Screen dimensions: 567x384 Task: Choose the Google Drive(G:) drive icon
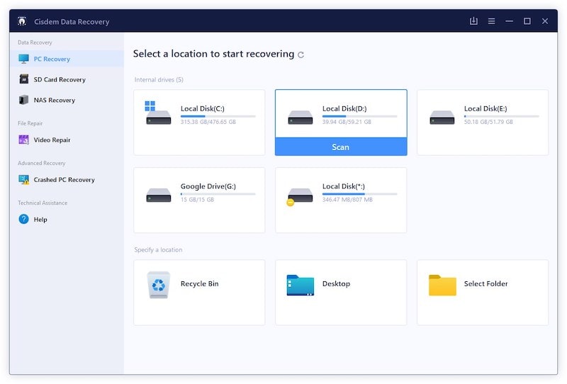(158, 195)
